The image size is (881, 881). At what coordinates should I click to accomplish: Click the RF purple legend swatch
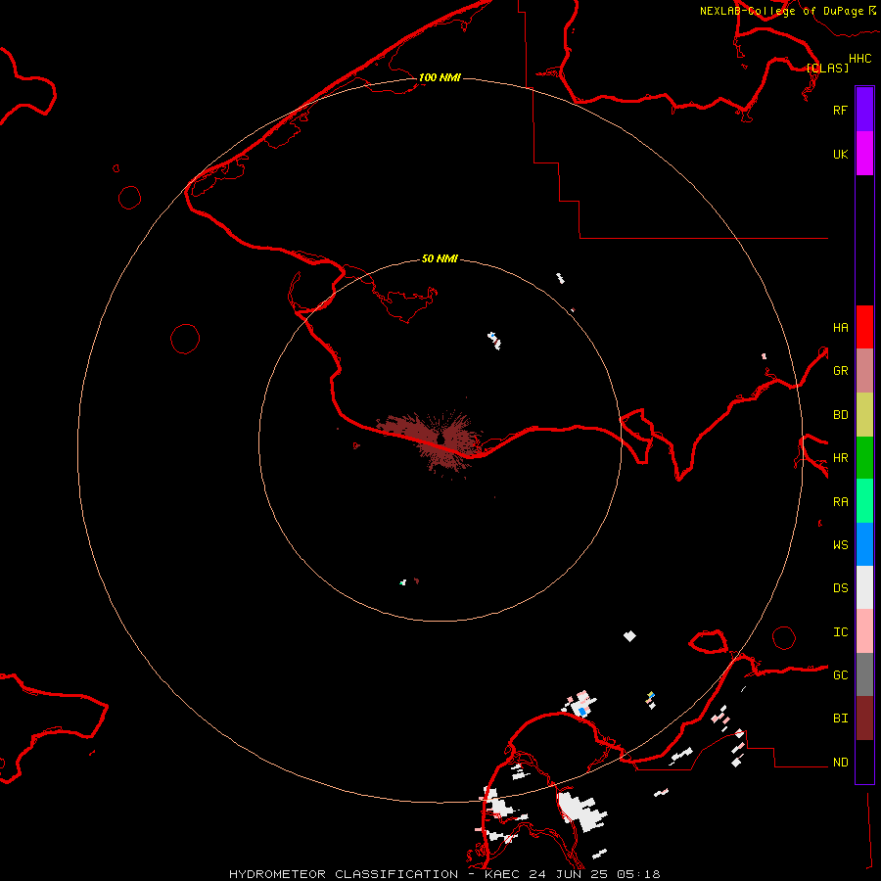(864, 110)
